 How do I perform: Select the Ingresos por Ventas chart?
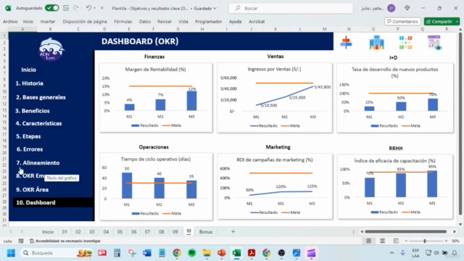coord(275,98)
